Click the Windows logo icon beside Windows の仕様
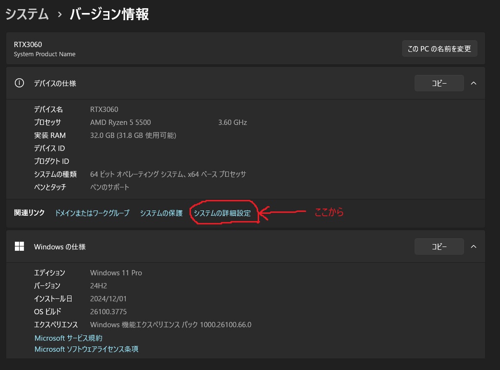 click(x=20, y=247)
